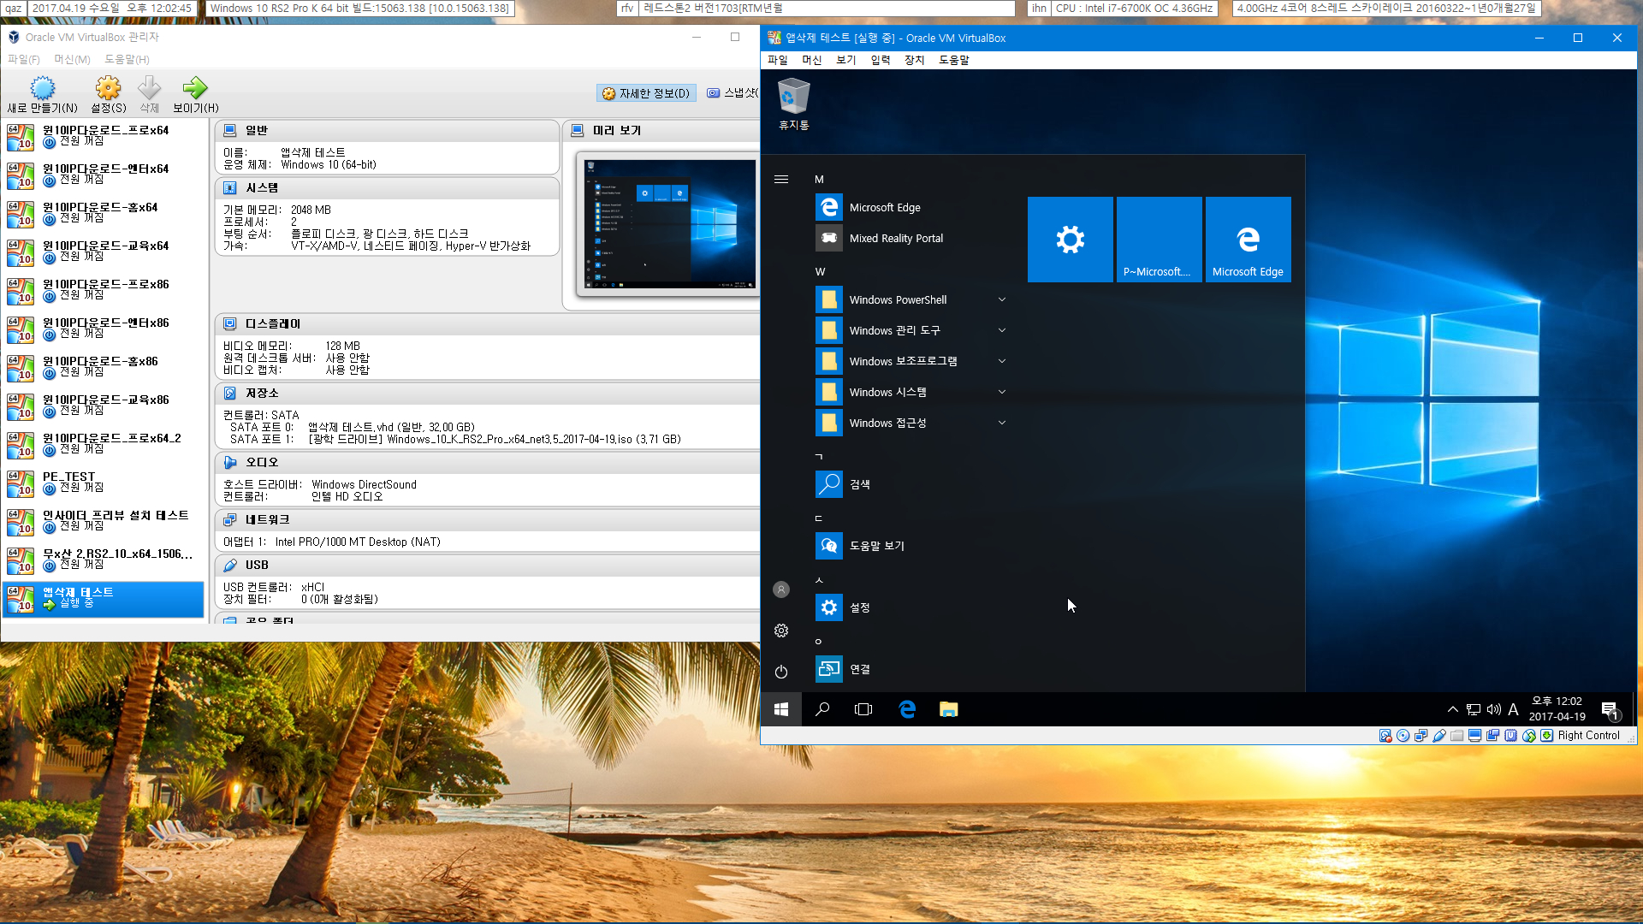
Task: Click guest network tray icon
Action: click(1473, 709)
